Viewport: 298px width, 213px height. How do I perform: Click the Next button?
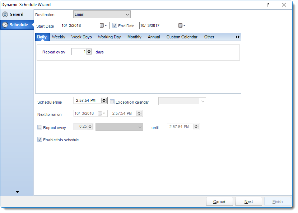248,202
